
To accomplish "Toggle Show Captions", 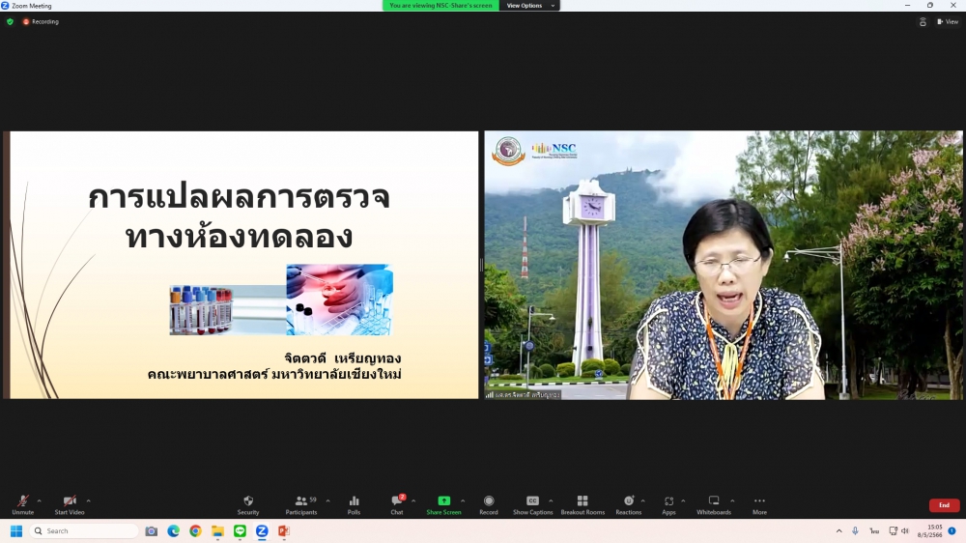I will (x=532, y=504).
